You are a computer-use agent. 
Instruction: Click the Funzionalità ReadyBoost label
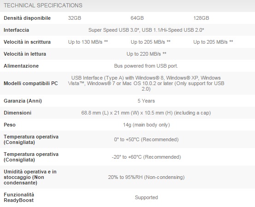[x=19, y=197]
